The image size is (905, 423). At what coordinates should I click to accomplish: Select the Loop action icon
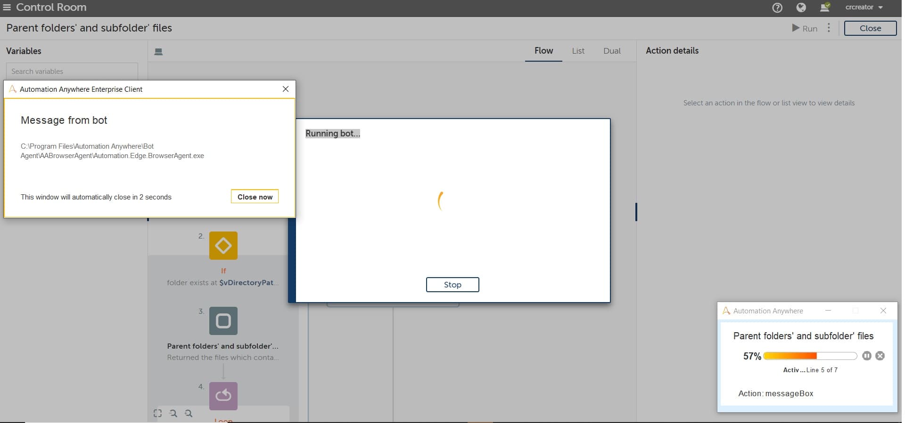pyautogui.click(x=223, y=396)
